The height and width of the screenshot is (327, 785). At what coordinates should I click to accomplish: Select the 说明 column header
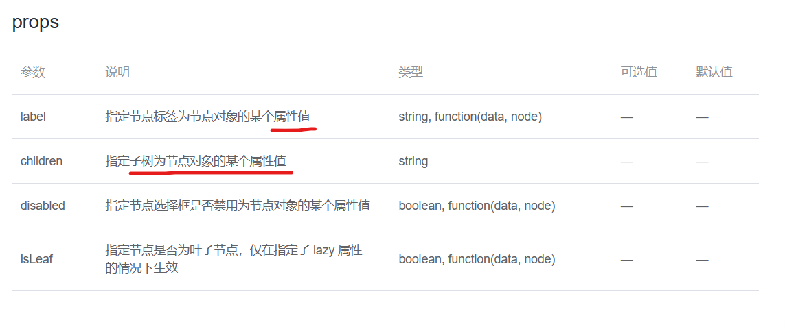(x=117, y=72)
